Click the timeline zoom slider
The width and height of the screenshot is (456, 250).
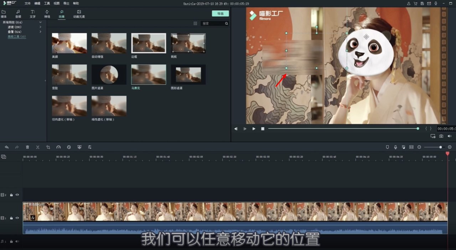pos(434,147)
